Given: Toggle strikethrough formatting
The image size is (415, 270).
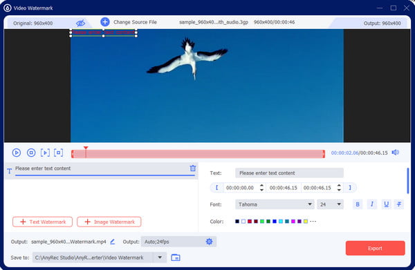Looking at the screenshot, I should coord(399,204).
